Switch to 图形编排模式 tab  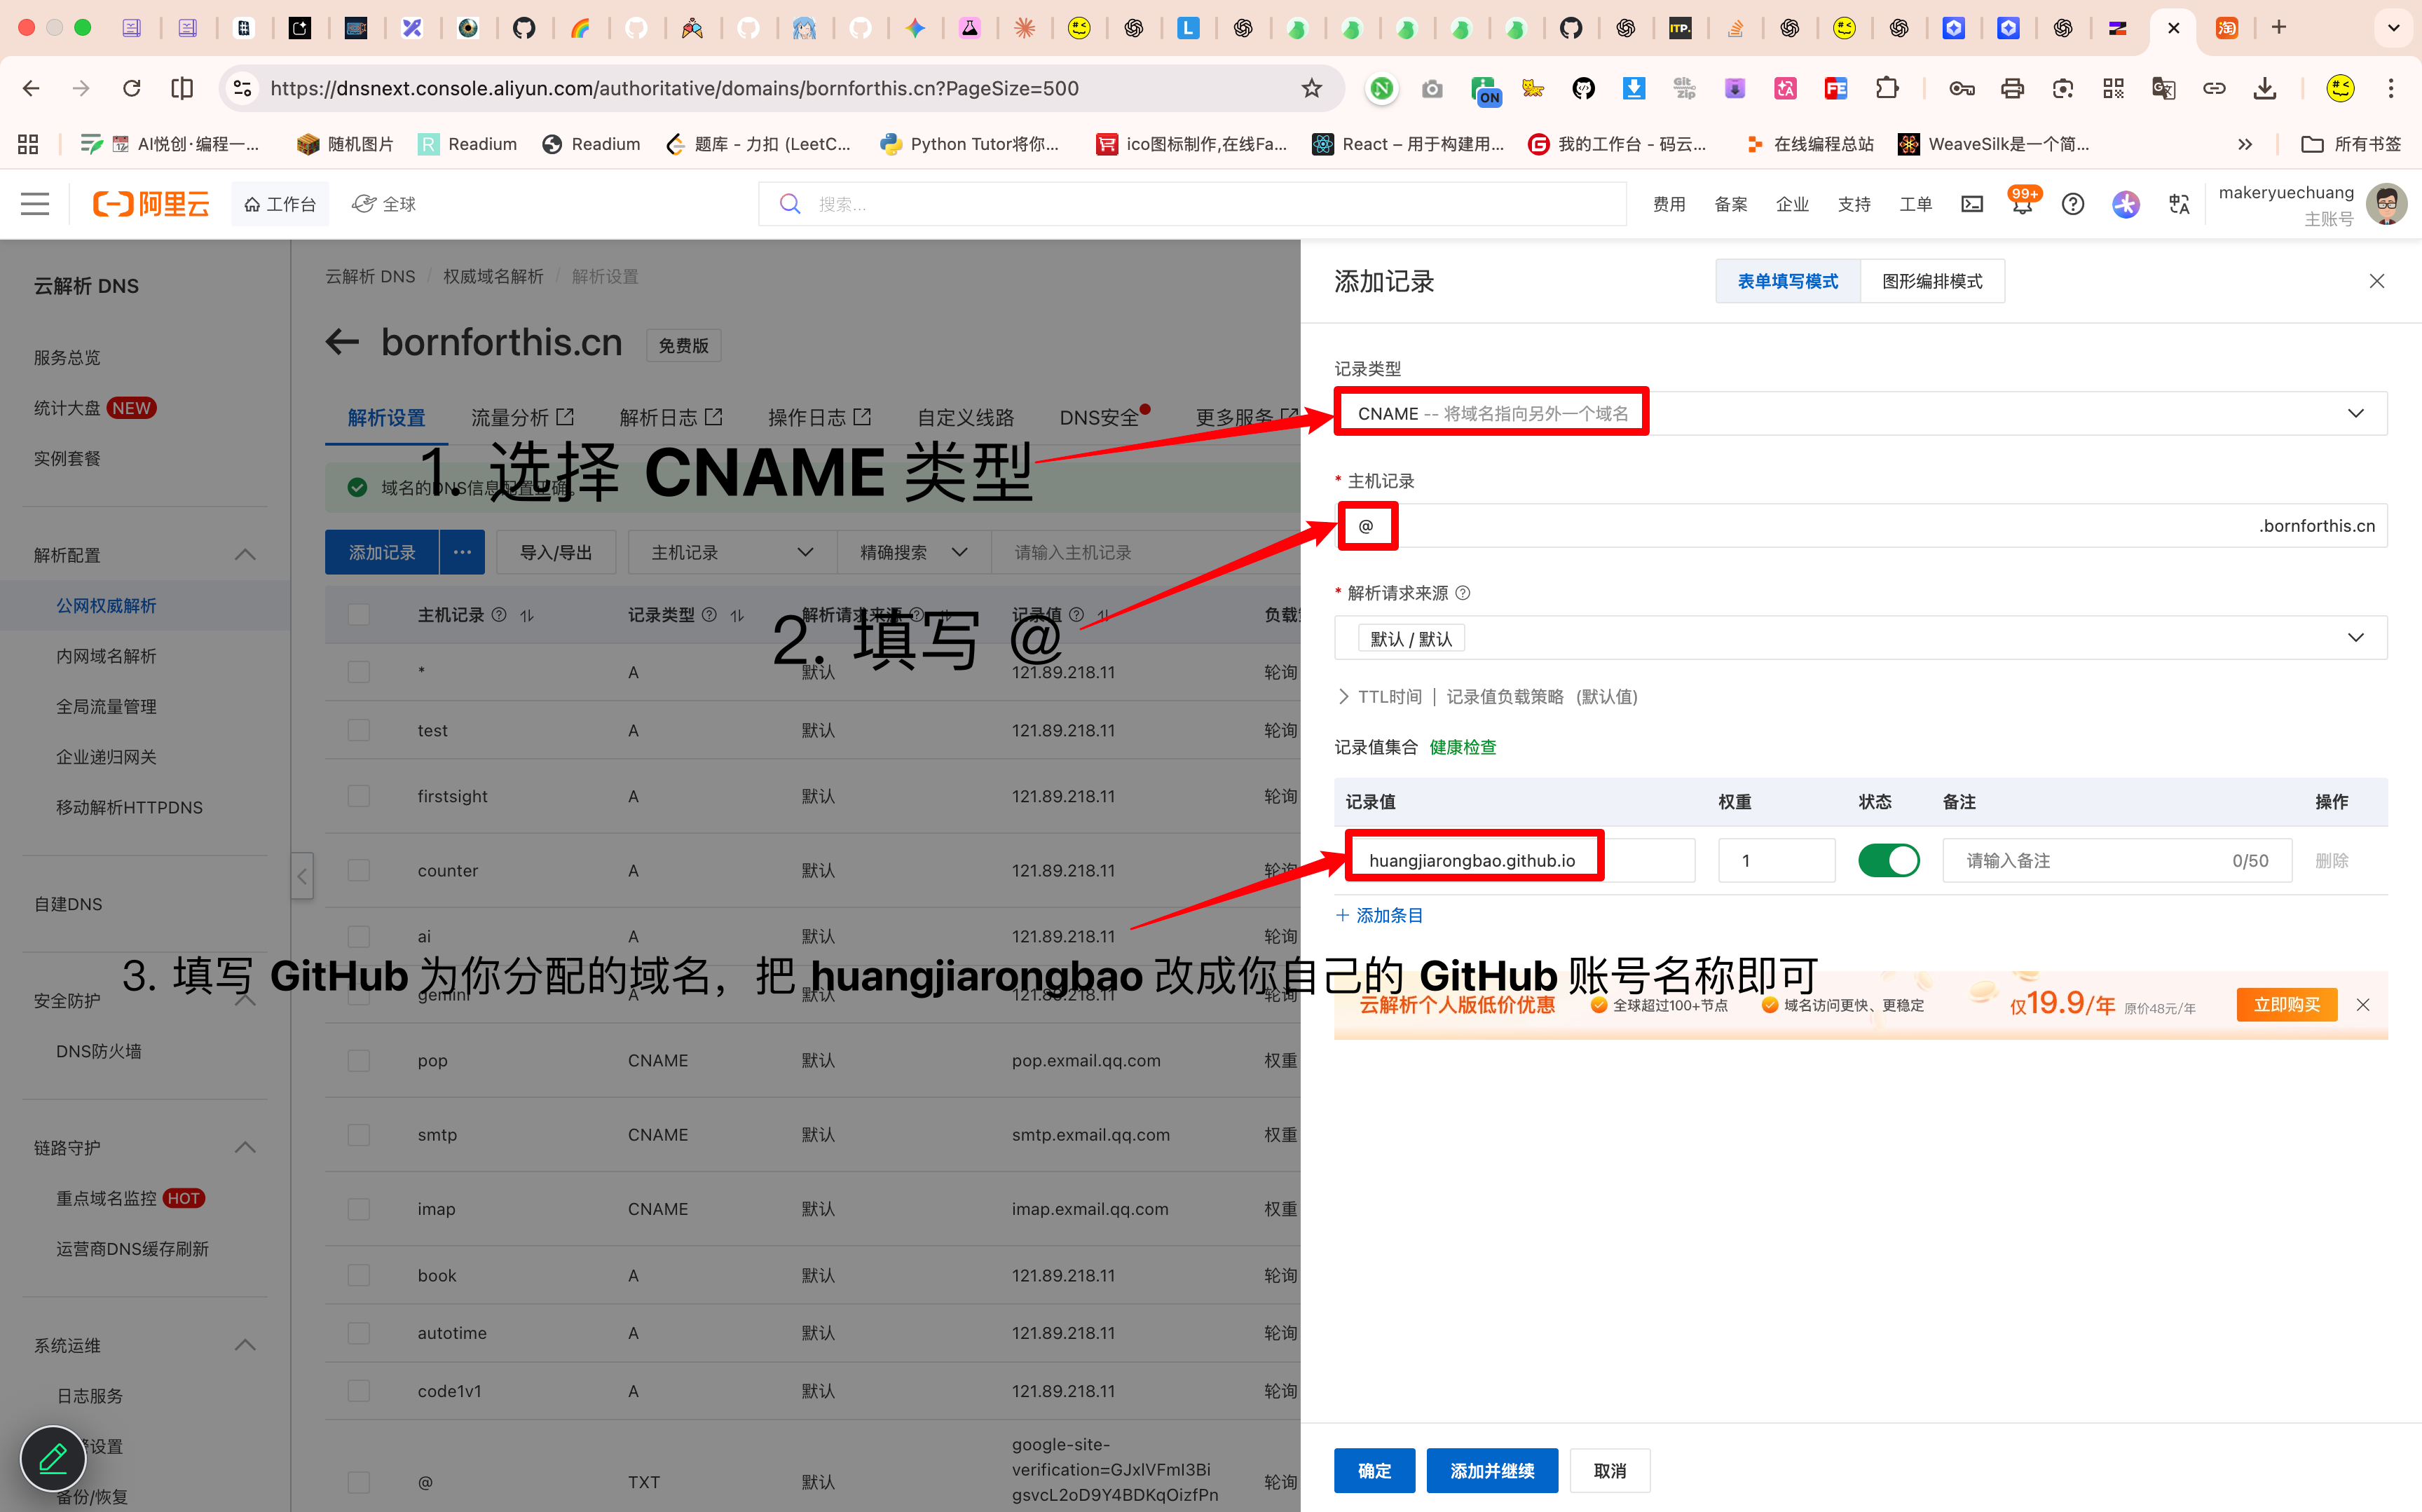tap(1932, 281)
